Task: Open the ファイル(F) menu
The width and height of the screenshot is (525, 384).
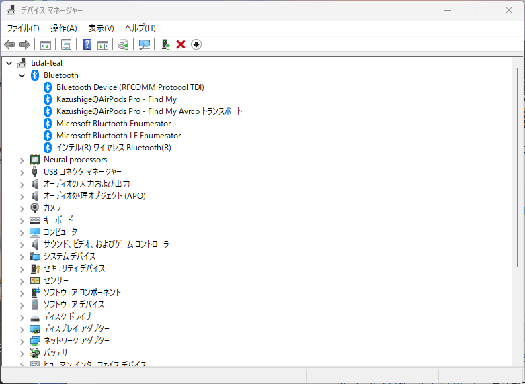Action: pyautogui.click(x=23, y=28)
